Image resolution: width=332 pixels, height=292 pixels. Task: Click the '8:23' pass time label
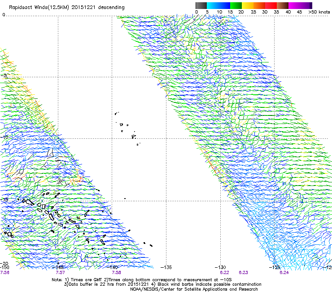[x=243, y=273]
